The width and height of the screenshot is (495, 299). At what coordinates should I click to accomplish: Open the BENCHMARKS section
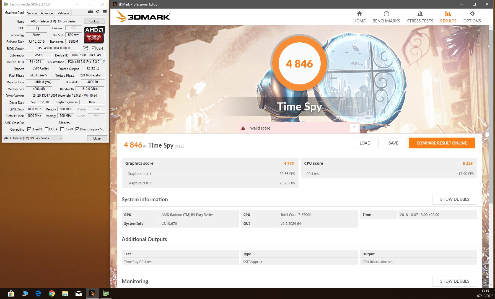pyautogui.click(x=386, y=17)
